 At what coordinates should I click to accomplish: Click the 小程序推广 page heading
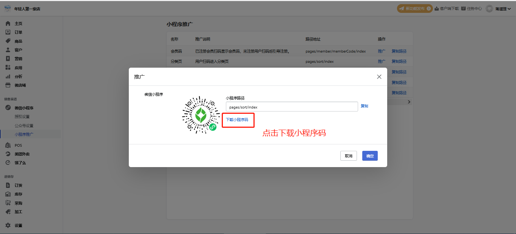(180, 24)
